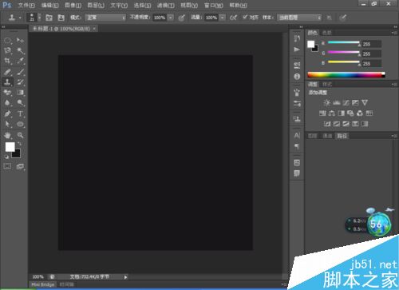Open the Color panel flyout menu
Viewport: 399px width, 290px height.
394,33
